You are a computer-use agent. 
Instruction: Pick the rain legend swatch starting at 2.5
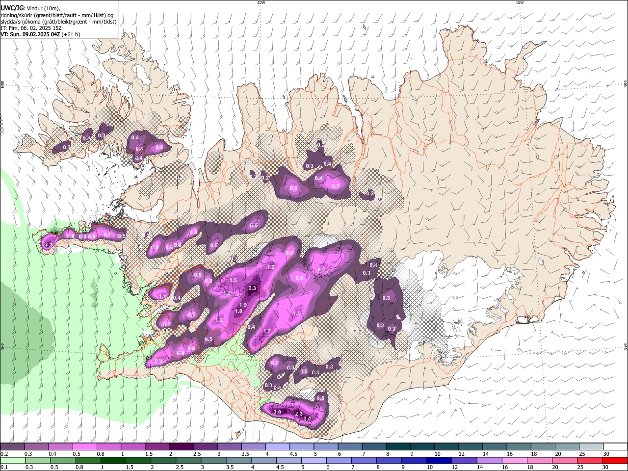coord(188,461)
